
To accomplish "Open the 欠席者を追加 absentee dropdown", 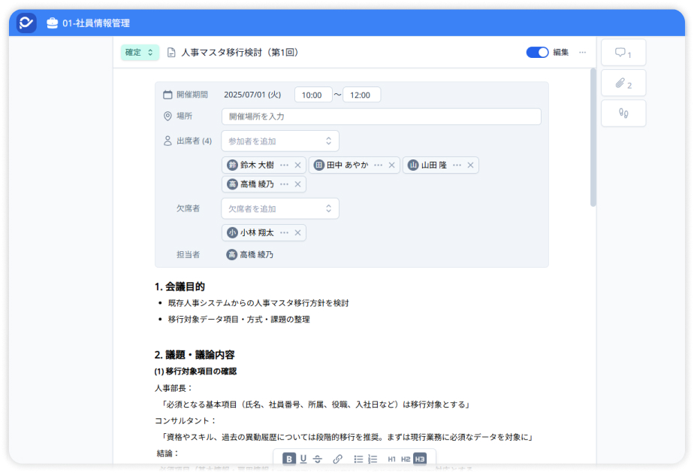I will [x=279, y=208].
